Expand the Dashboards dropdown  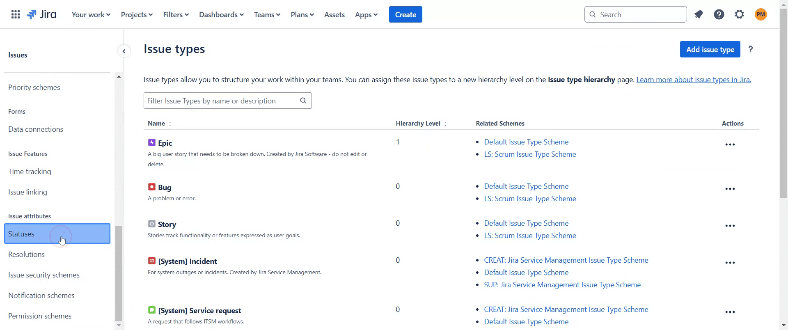pos(221,15)
